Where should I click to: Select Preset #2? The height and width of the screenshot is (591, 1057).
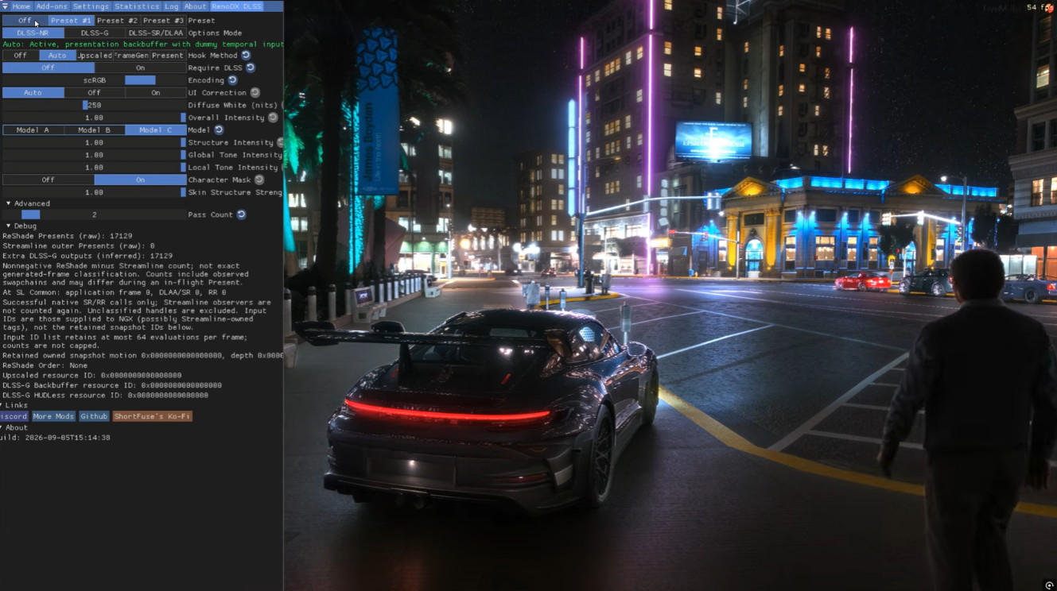click(117, 21)
